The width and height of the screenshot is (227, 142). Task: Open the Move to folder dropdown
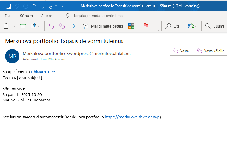[35, 26]
